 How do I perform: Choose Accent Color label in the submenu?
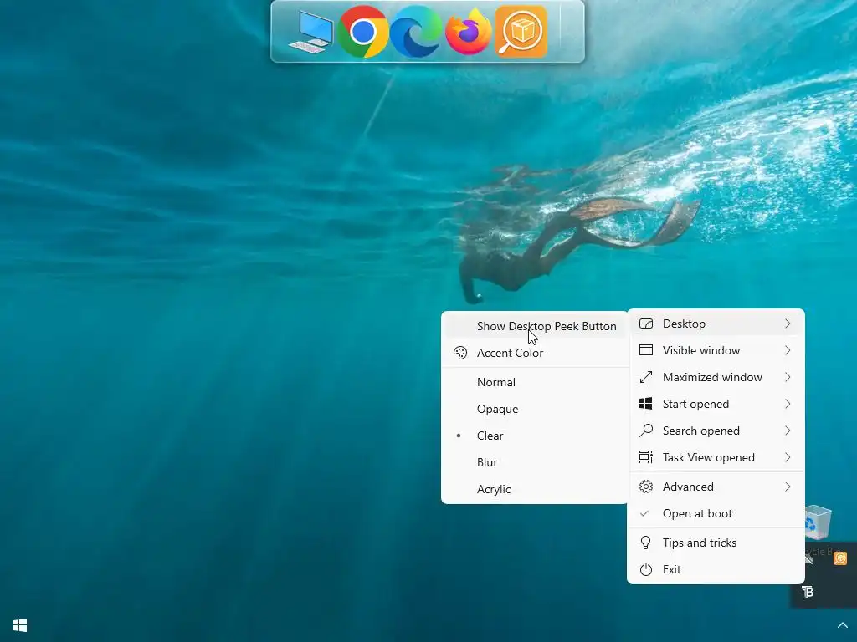click(x=510, y=354)
